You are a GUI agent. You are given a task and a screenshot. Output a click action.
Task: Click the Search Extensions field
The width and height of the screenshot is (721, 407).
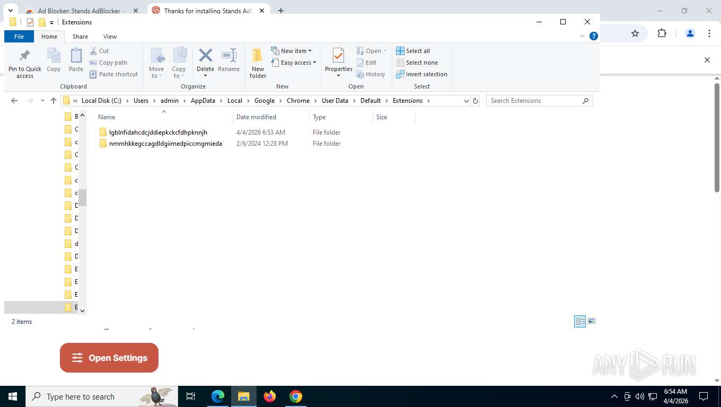click(539, 101)
